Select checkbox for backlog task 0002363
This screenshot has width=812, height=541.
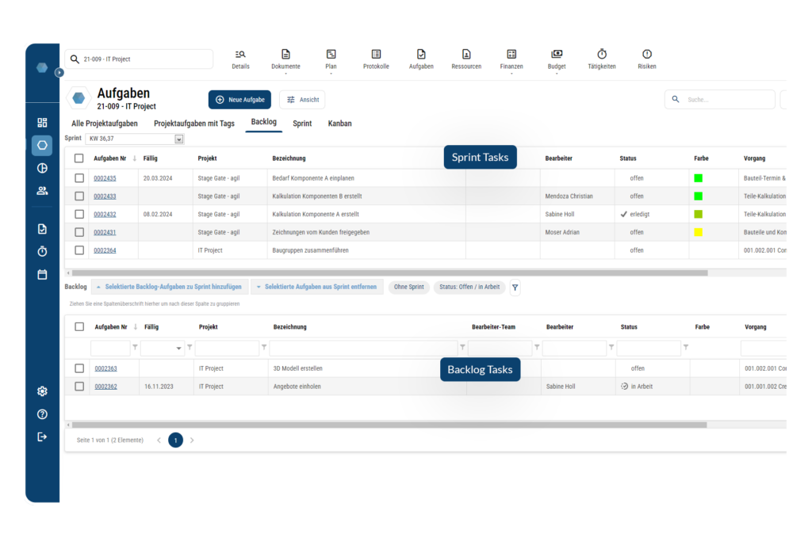tap(79, 368)
